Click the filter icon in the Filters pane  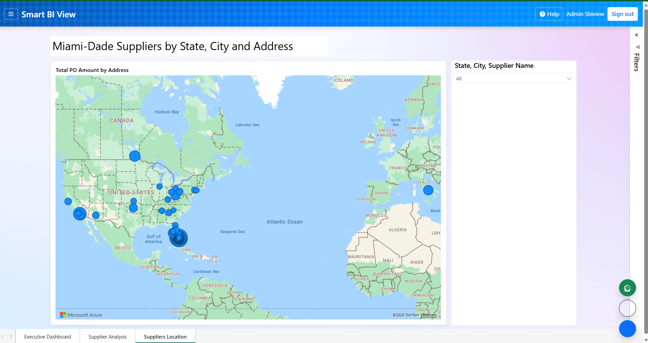pos(637,47)
